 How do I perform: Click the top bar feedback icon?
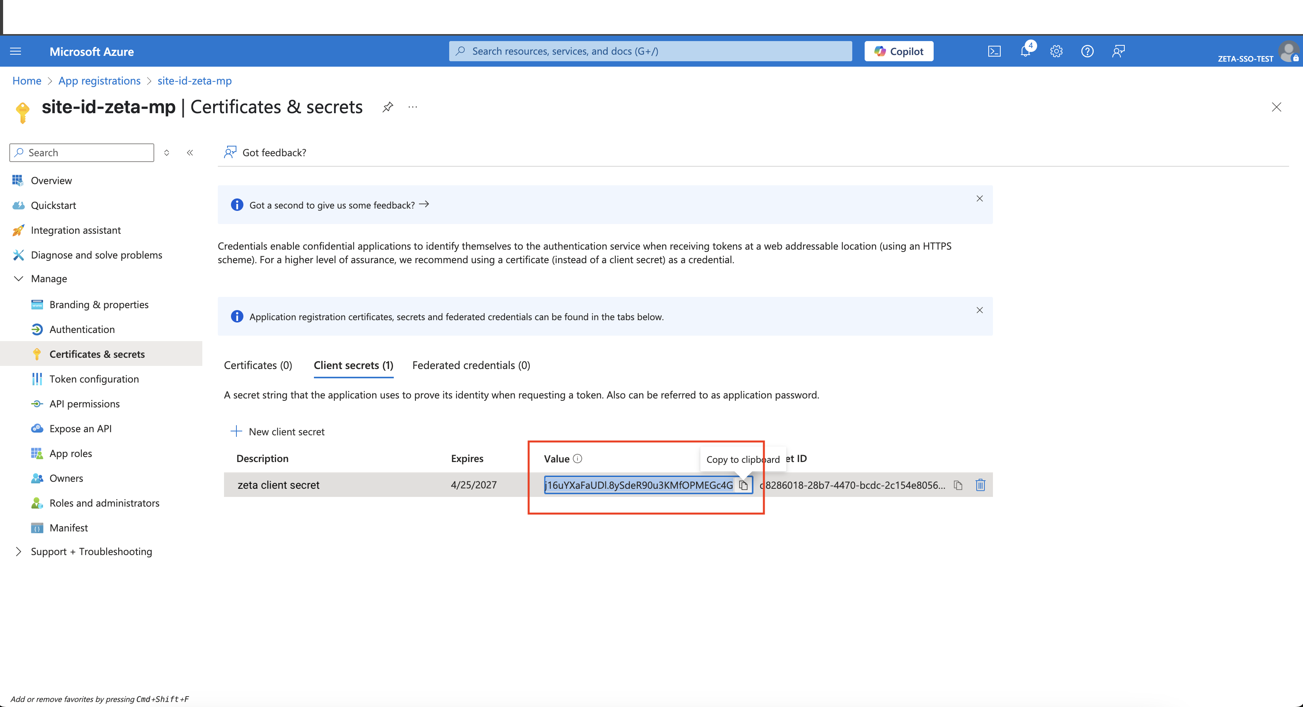1118,51
